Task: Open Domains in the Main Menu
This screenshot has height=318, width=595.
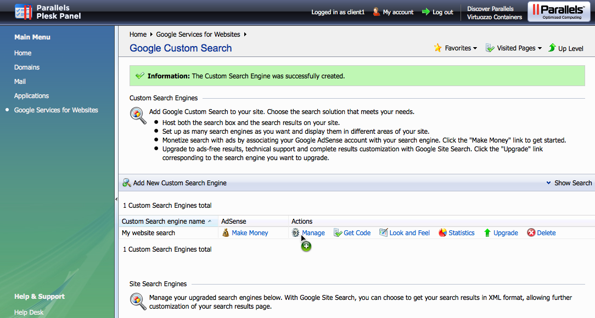Action: (27, 67)
